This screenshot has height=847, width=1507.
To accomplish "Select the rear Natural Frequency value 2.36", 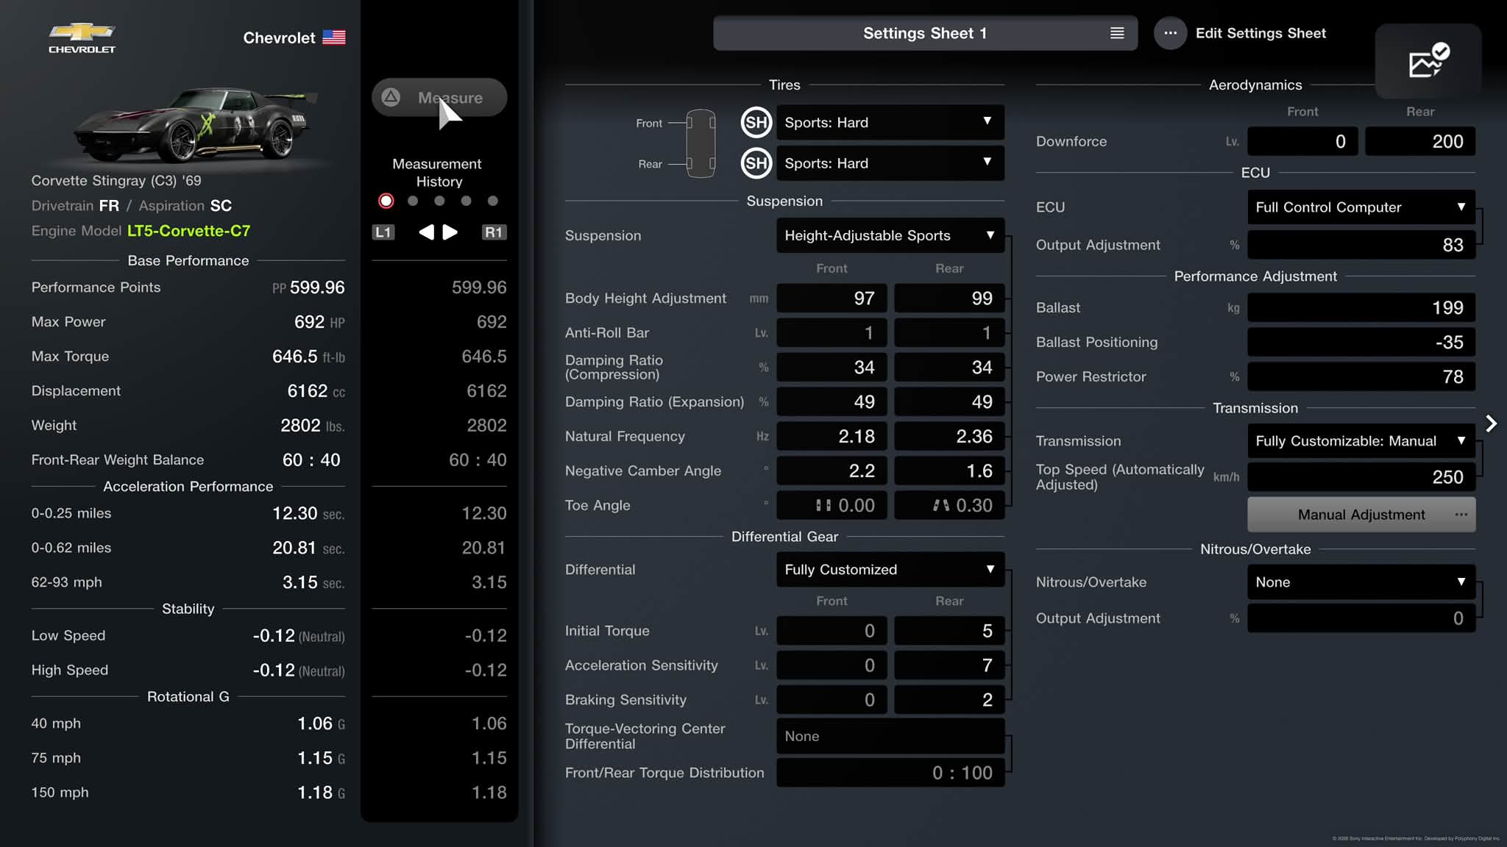I will pos(949,436).
